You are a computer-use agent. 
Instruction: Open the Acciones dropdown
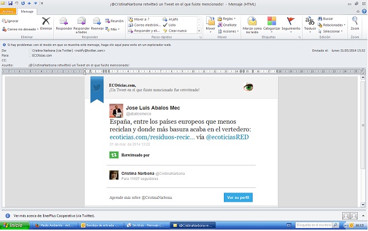click(x=228, y=31)
